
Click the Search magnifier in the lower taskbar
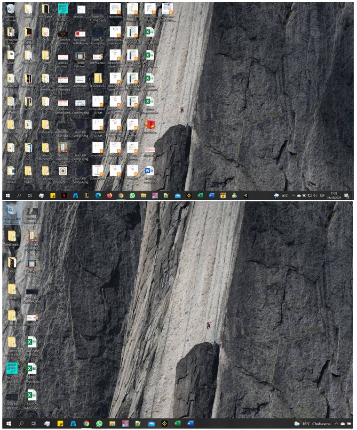(21, 423)
